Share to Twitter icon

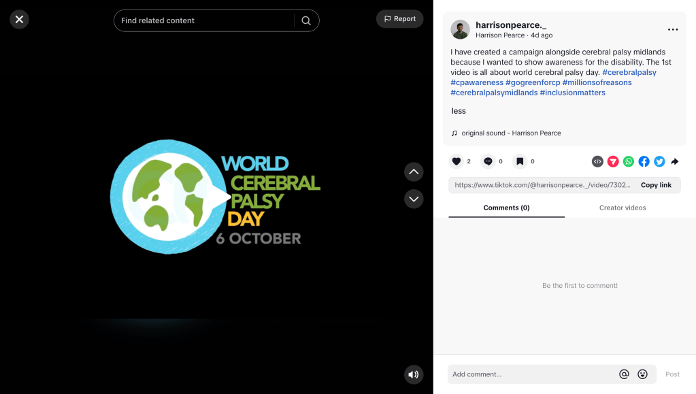point(659,161)
